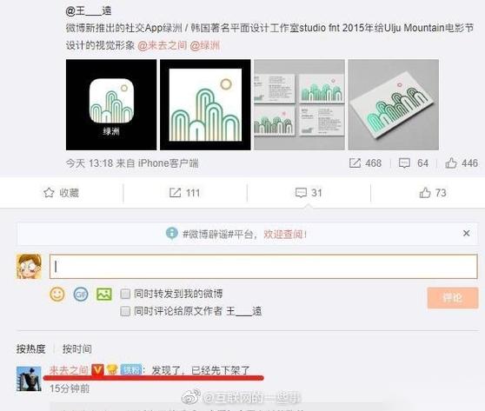The image size is (485, 411).
Task: Dismiss the 微博辟谣 notice banner
Action: point(466,233)
